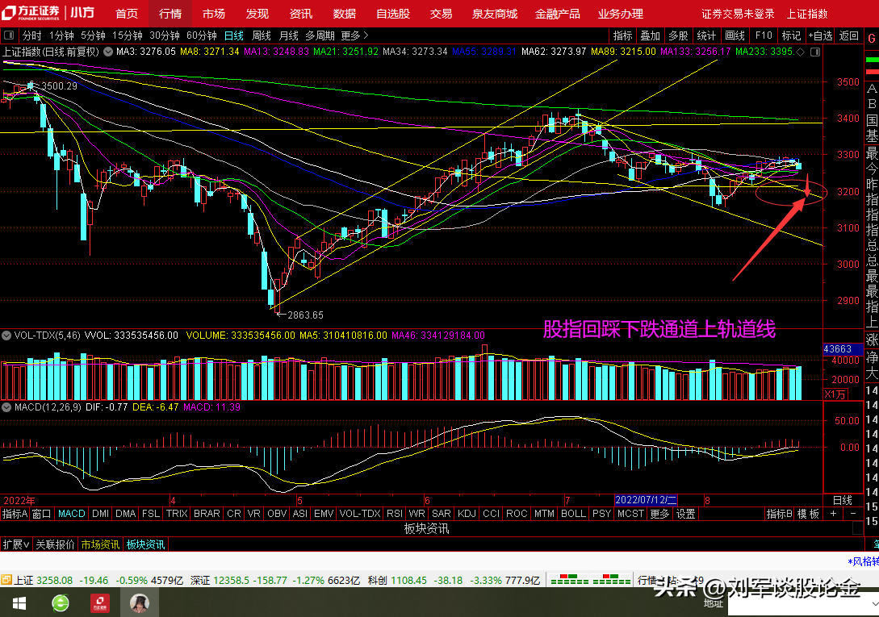Click the small panel icon left of 分时
The height and width of the screenshot is (617, 879).
click(x=9, y=35)
